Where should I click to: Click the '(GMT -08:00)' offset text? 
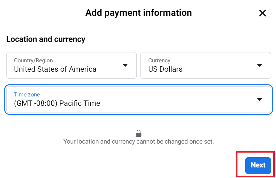(x=35, y=103)
